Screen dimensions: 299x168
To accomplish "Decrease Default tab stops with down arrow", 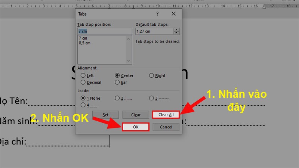I will pyautogui.click(x=176, y=33).
